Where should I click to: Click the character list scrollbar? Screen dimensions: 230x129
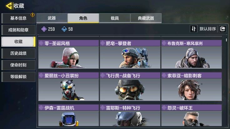pyautogui.click(x=227, y=40)
